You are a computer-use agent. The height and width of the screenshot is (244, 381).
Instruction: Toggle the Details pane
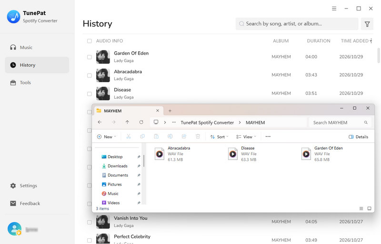[359, 137]
